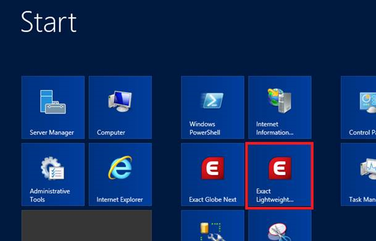
Task: Click the 'Windows PowerShell' label text
Action: (x=205, y=128)
